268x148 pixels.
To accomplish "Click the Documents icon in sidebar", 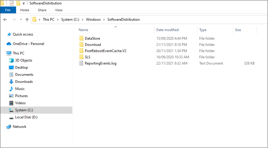I will 11,75.
